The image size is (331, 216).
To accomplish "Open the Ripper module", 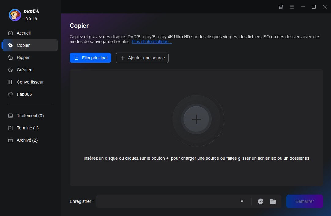I will click(x=30, y=58).
